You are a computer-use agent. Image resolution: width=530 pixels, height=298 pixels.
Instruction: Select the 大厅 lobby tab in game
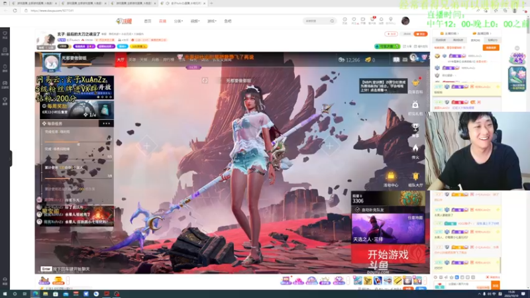click(x=121, y=60)
